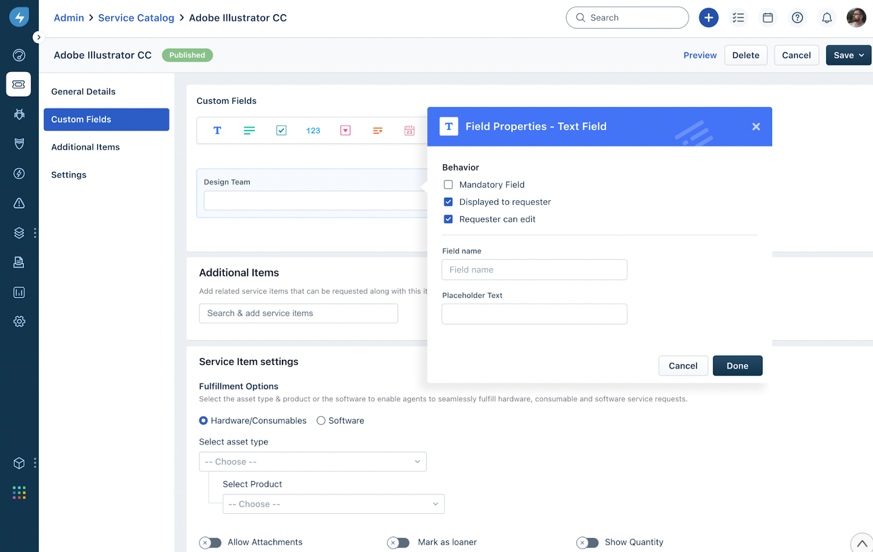Viewport: 873px width, 552px height.
Task: Open the Releases lightning-circle icon in sidebar
Action: (19, 174)
